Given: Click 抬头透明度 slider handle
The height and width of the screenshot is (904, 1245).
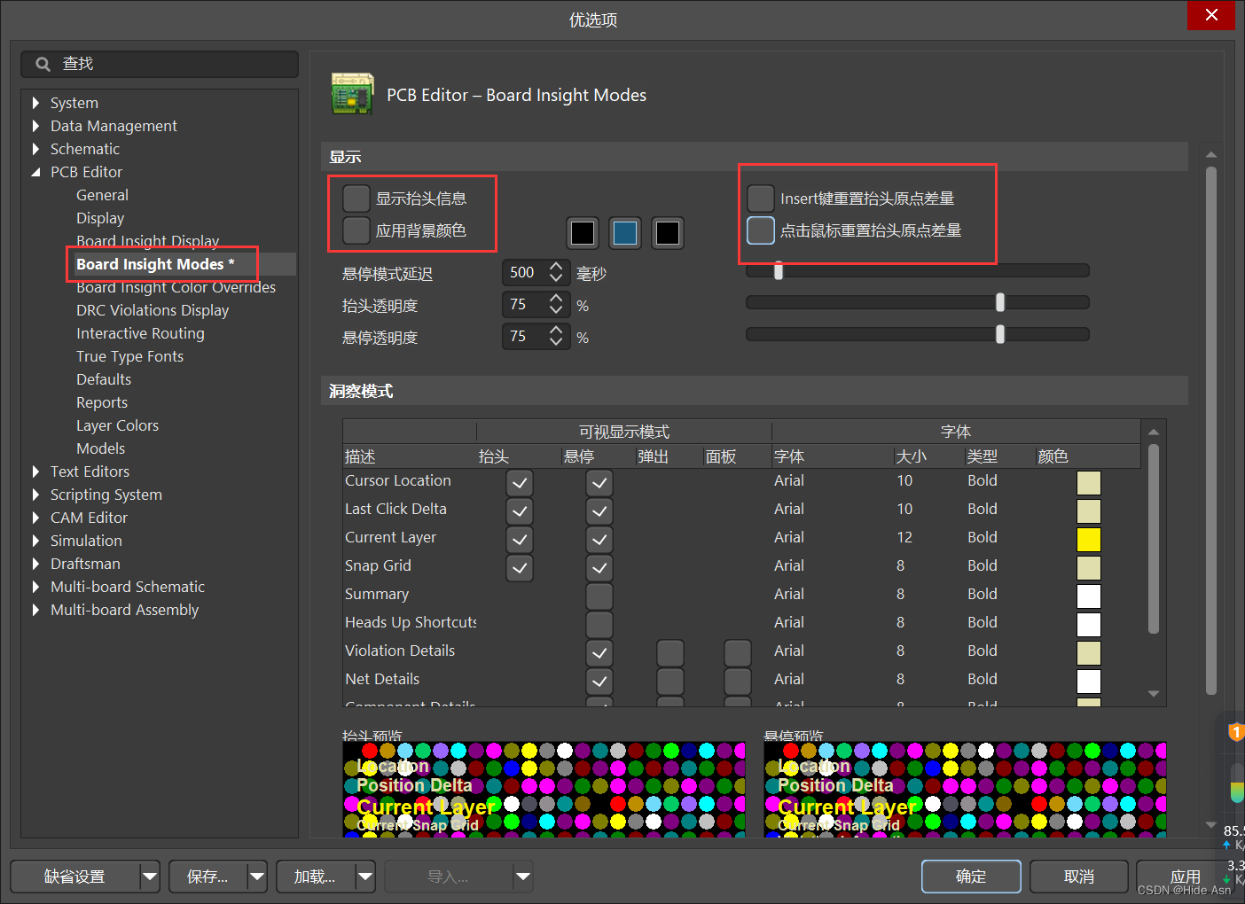Looking at the screenshot, I should [1000, 302].
